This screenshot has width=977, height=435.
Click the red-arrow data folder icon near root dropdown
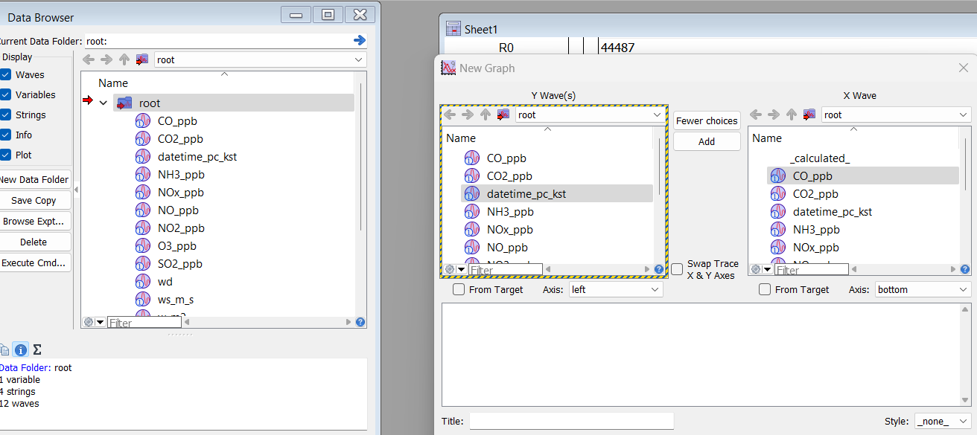141,59
